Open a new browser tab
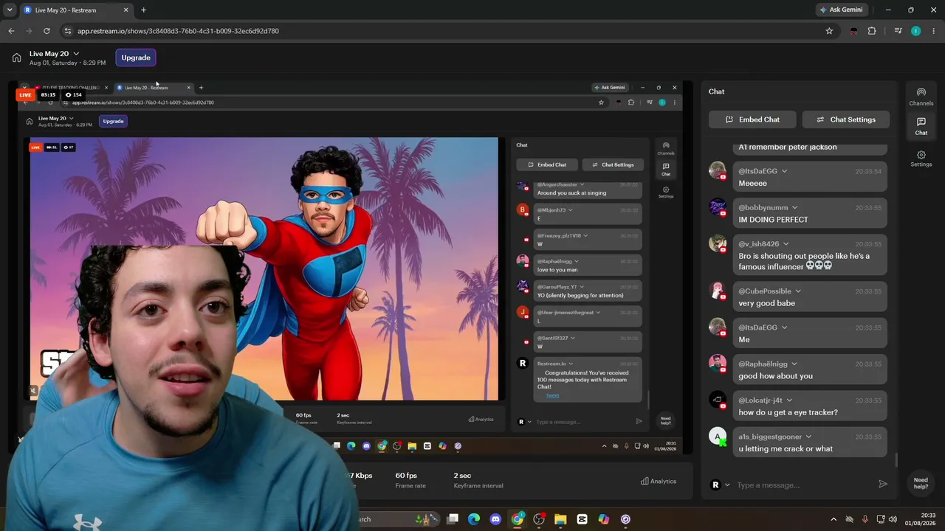Image resolution: width=945 pixels, height=531 pixels. tap(143, 10)
